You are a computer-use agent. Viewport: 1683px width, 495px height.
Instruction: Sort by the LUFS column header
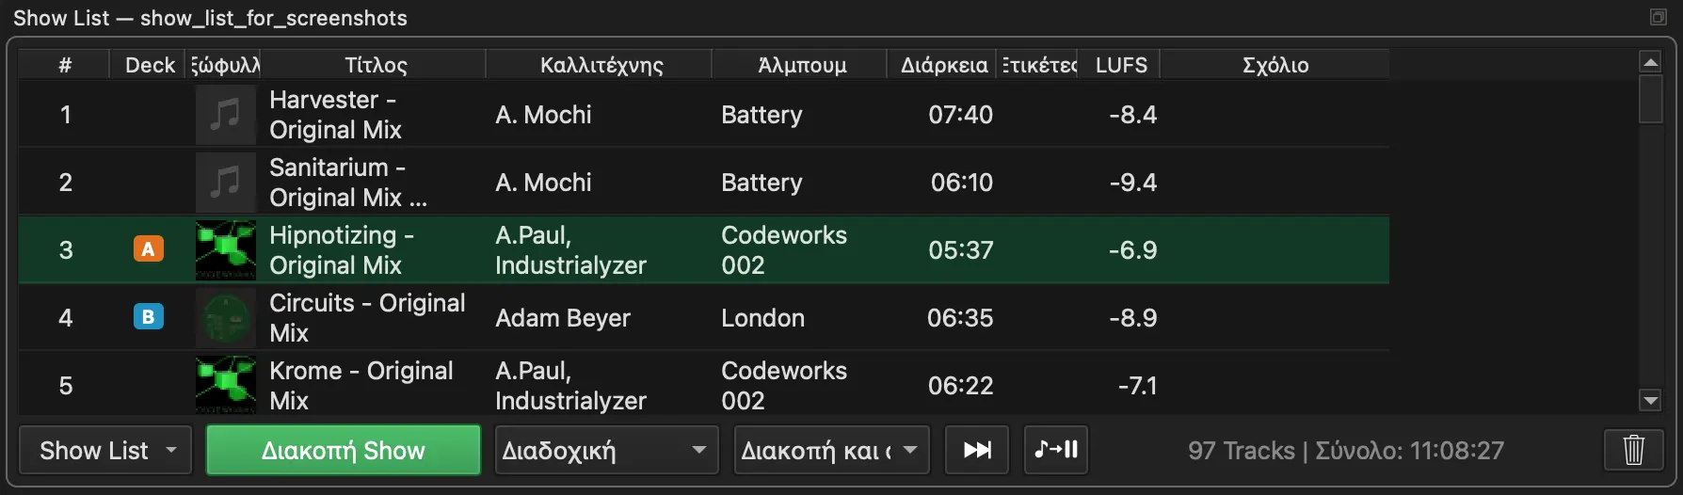click(x=1121, y=65)
